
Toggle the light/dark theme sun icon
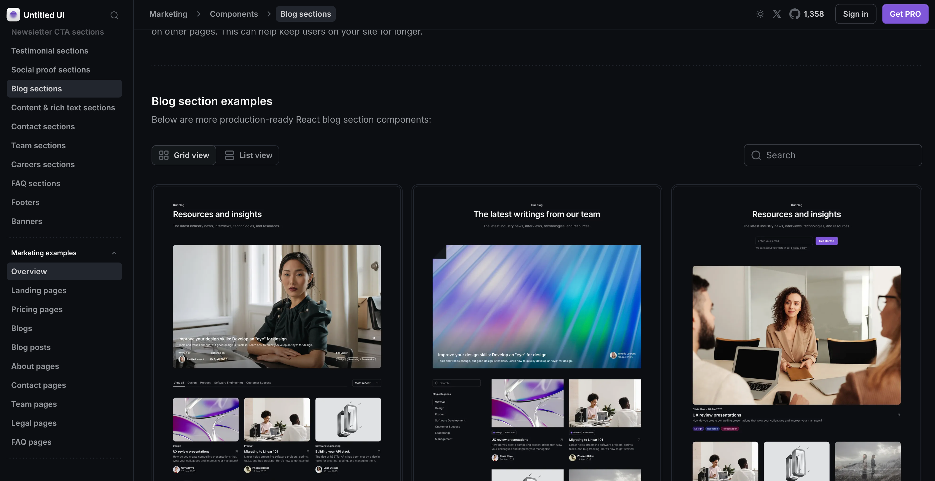coord(760,14)
